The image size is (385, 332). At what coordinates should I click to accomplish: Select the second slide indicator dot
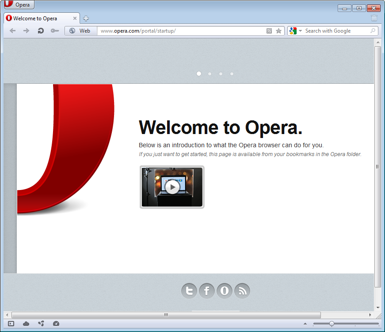tap(210, 74)
